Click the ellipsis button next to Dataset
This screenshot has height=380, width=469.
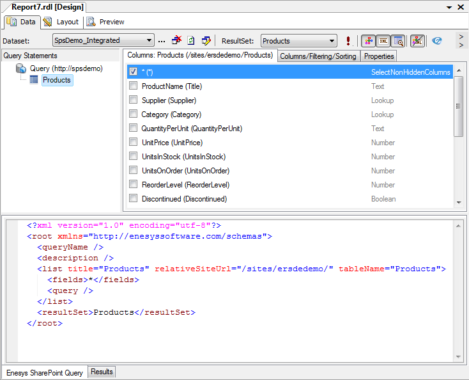click(x=162, y=41)
